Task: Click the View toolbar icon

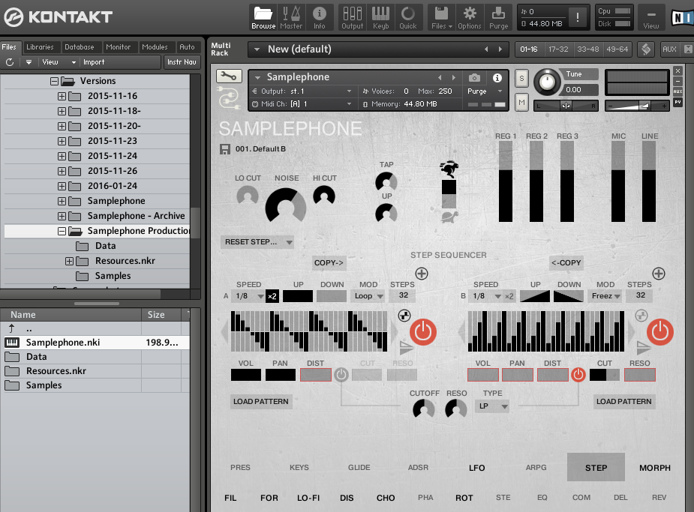Action: point(651,18)
